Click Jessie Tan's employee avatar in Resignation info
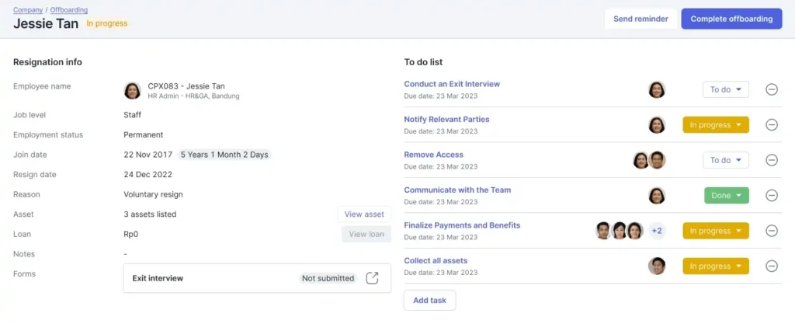Viewport: 795px width, 324px height. [132, 91]
